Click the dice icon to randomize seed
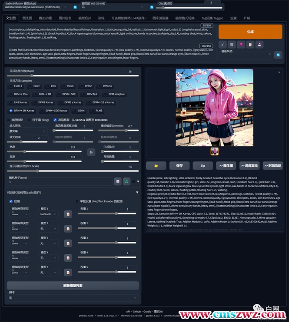Image resolution: width=289 pixels, height=322 pixels. point(117,181)
